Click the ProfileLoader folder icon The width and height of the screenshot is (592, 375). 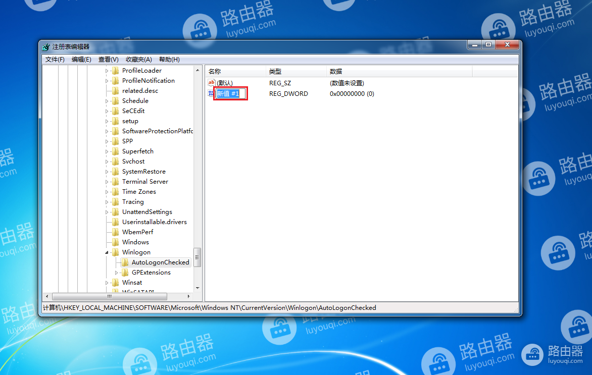coord(116,71)
